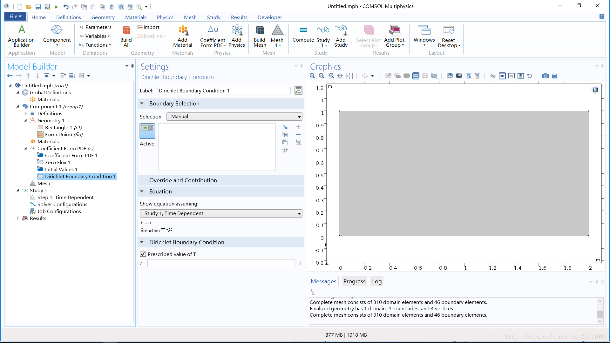Toggle Active selection switch

click(147, 131)
